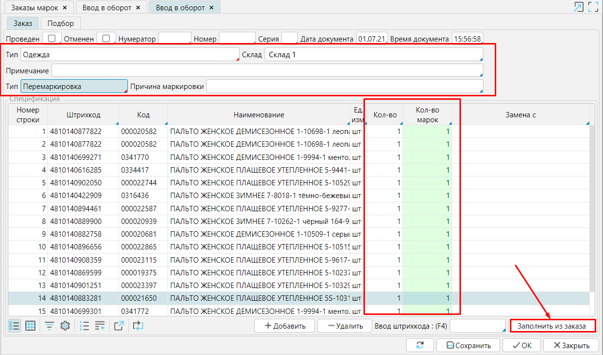Open table settings gear icon
The width and height of the screenshot is (603, 355).
click(x=65, y=326)
